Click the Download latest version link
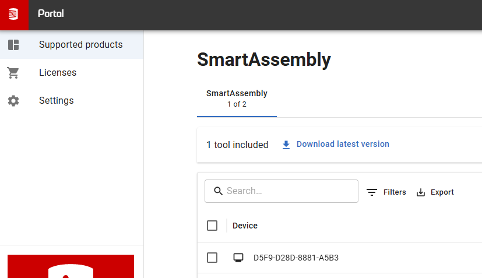The width and height of the screenshot is (482, 278). pos(343,144)
